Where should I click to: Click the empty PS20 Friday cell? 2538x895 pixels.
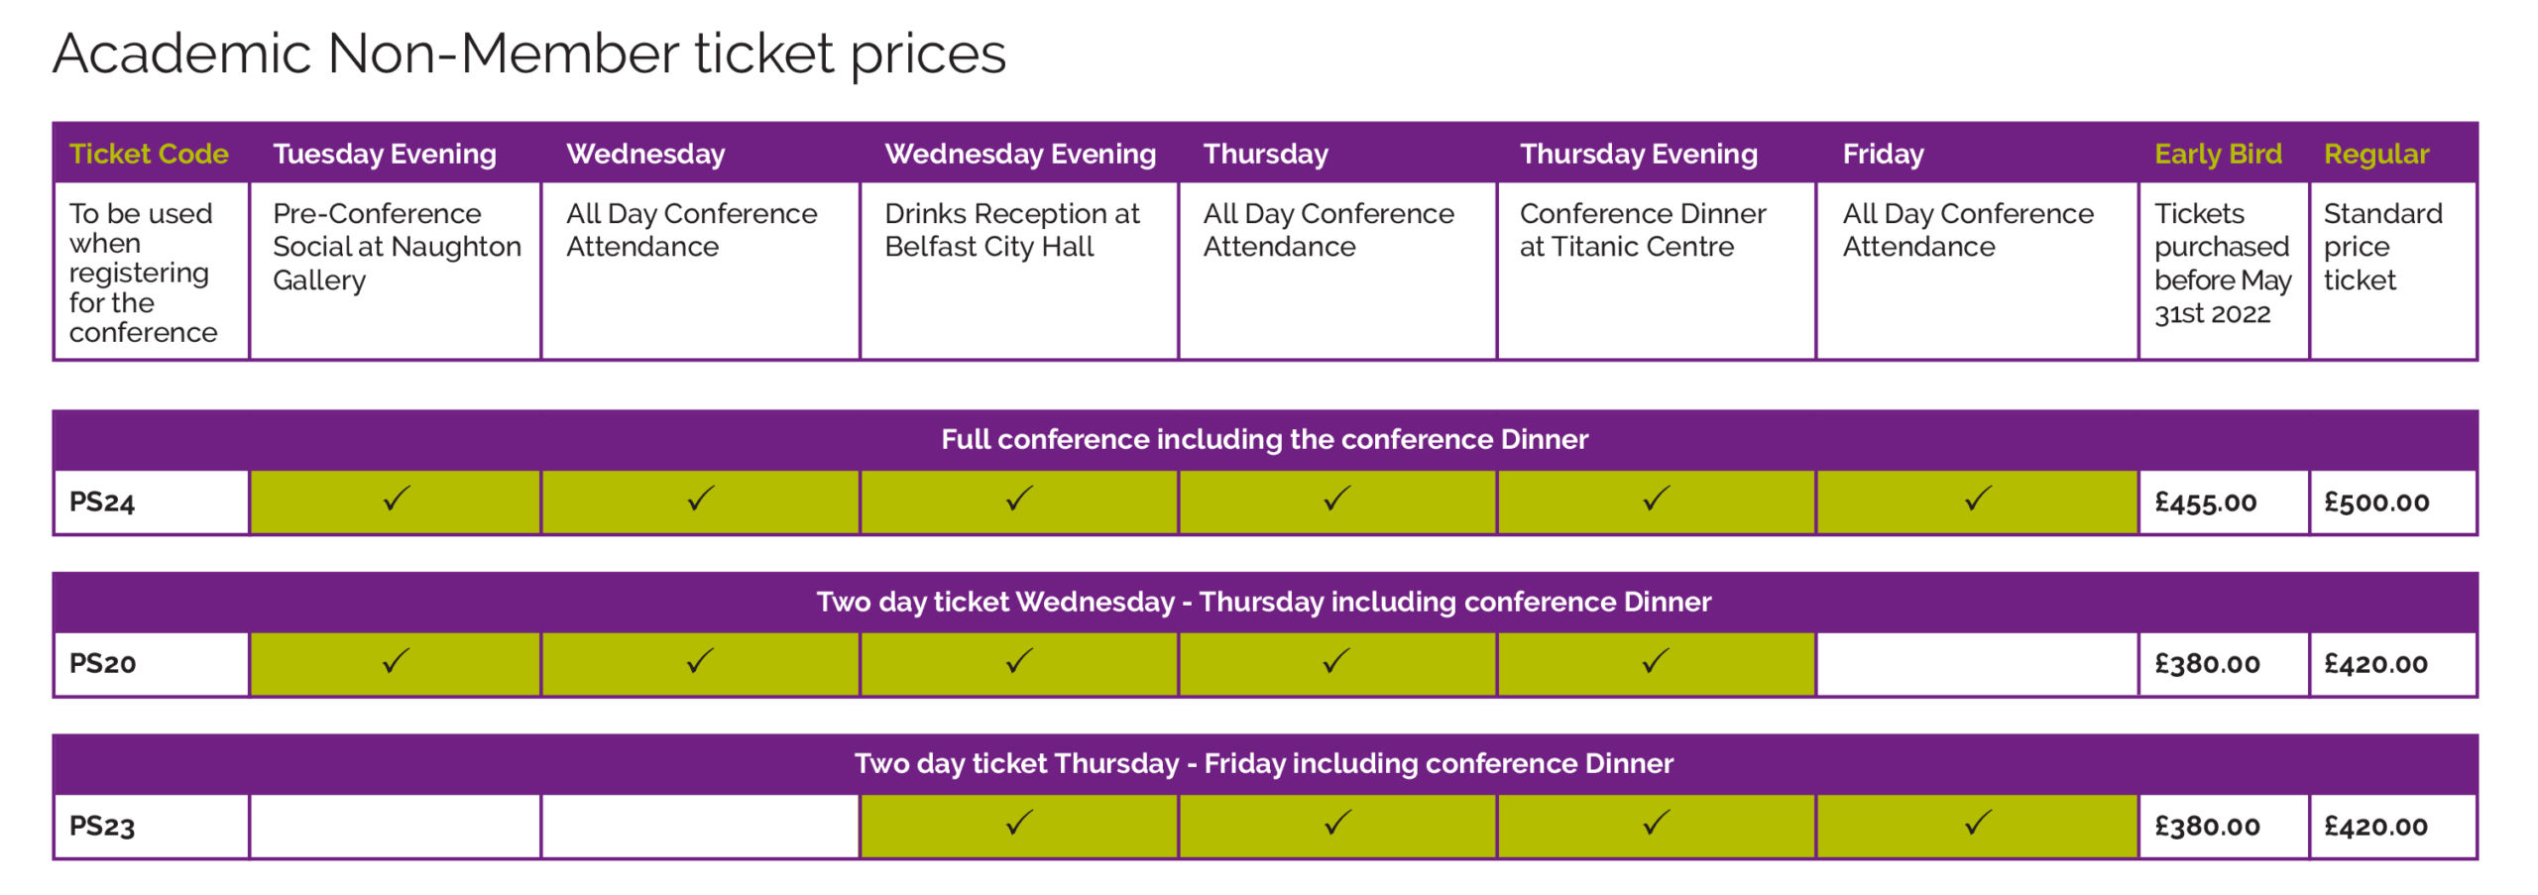click(1977, 664)
